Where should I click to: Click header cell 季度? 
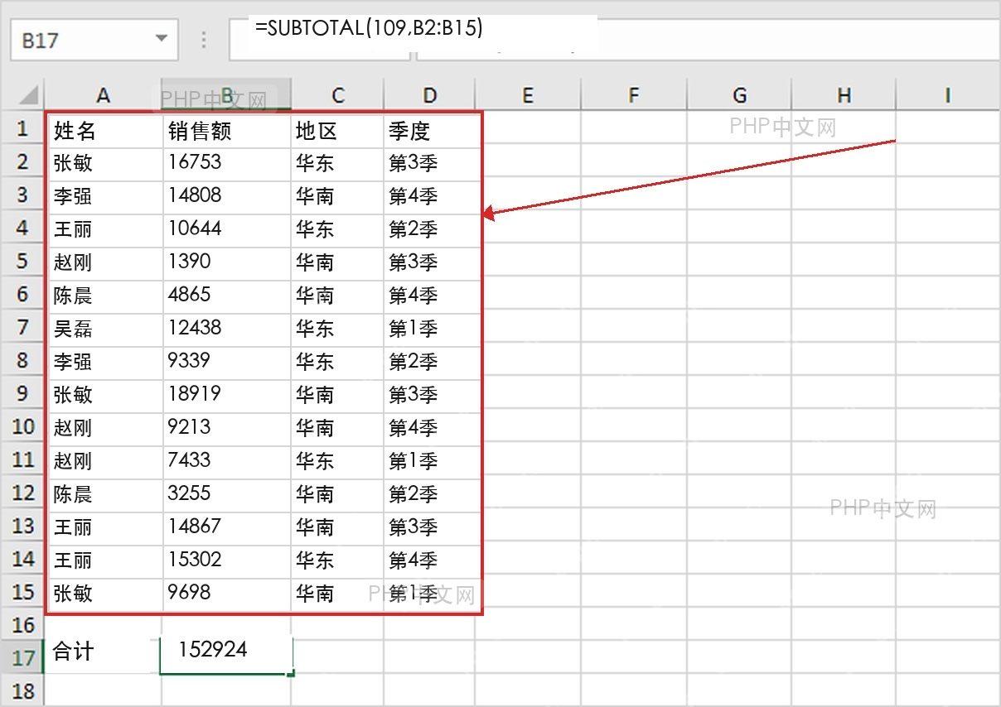point(432,130)
